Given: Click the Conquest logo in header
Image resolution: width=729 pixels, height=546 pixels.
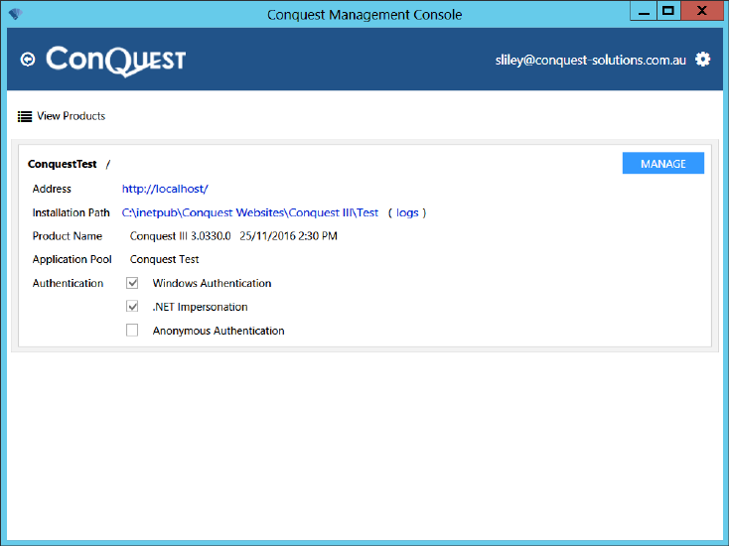Looking at the screenshot, I should [116, 61].
